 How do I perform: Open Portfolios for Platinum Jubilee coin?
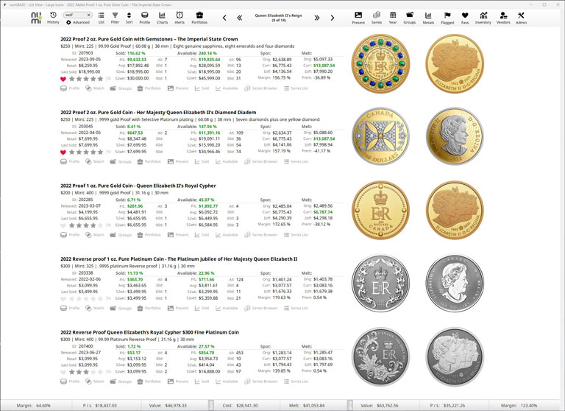coord(149,308)
